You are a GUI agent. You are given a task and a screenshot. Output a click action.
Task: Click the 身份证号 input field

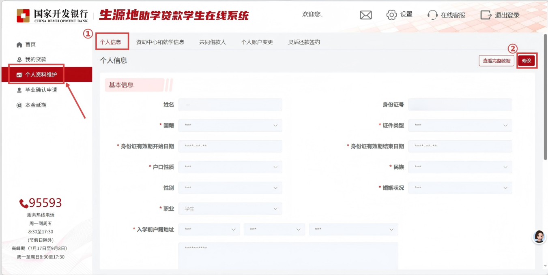click(460, 105)
